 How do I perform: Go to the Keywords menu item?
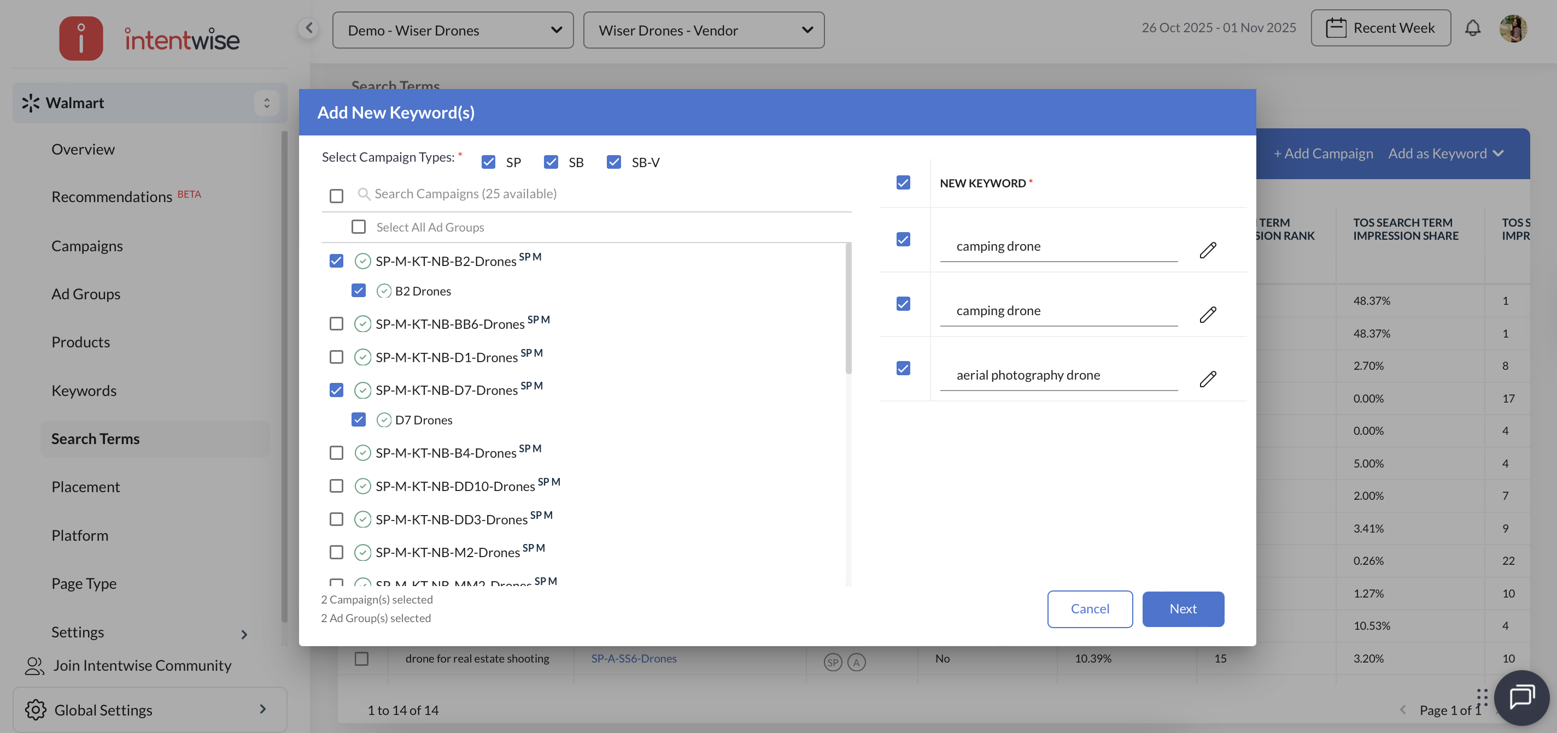(84, 391)
